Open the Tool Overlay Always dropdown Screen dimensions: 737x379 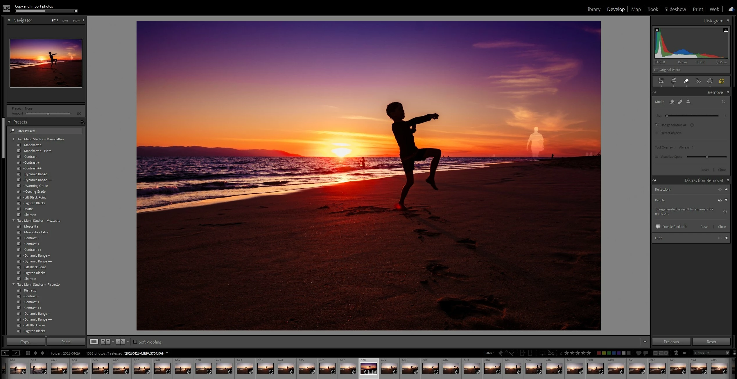(x=686, y=147)
